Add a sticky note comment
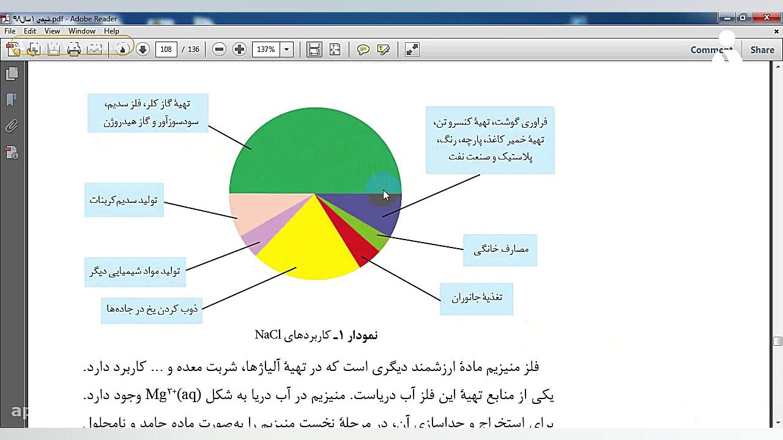Viewport: 783px width, 440px height. click(363, 49)
